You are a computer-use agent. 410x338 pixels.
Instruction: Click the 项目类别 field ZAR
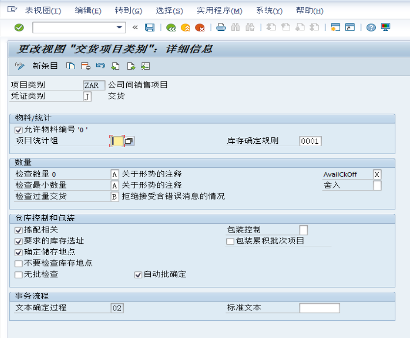(x=94, y=85)
